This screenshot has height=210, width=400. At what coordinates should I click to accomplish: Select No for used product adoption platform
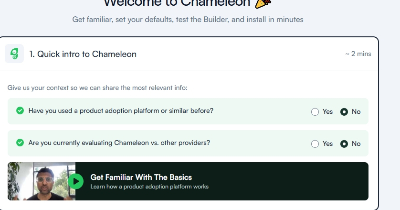(x=344, y=112)
